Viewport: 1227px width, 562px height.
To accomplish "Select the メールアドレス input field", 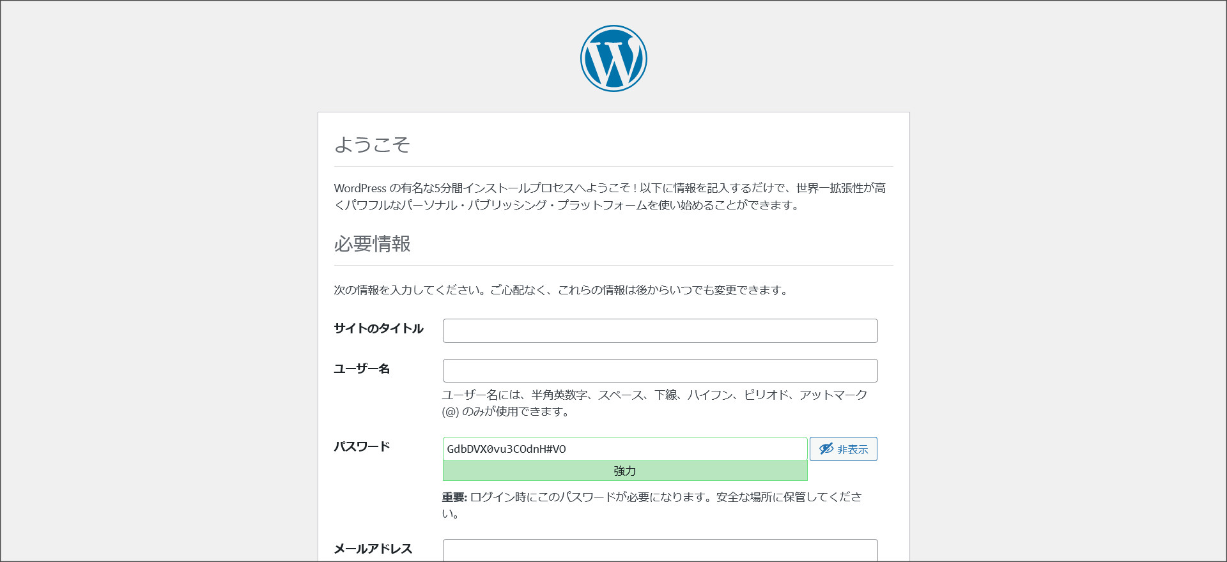I will click(x=660, y=550).
